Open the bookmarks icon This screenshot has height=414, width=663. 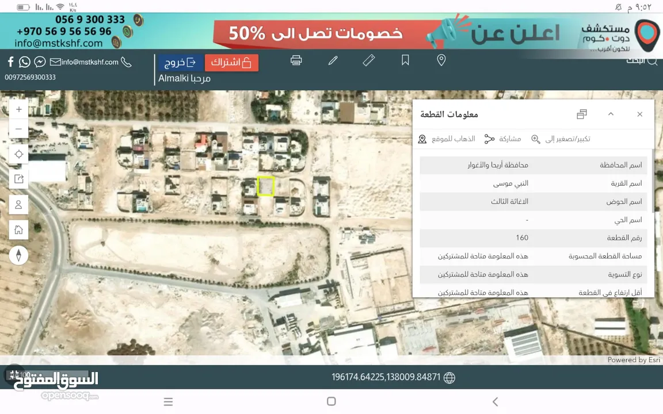coord(405,60)
